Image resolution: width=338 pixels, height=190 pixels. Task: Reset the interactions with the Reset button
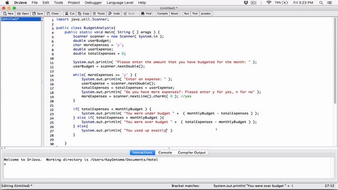175,14
